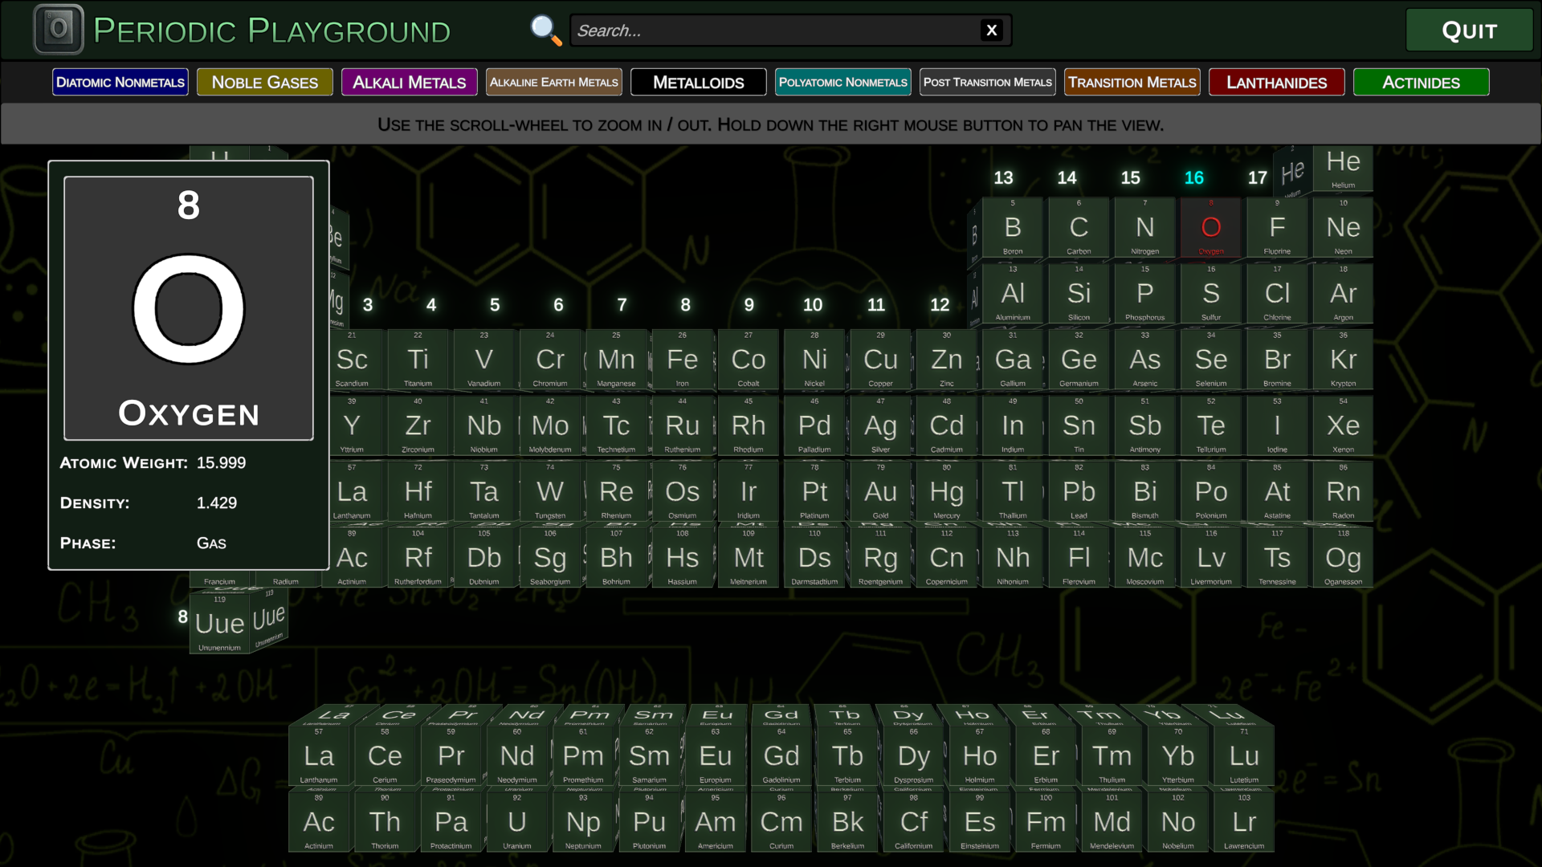Quit the application
1542x867 pixels.
[1469, 31]
